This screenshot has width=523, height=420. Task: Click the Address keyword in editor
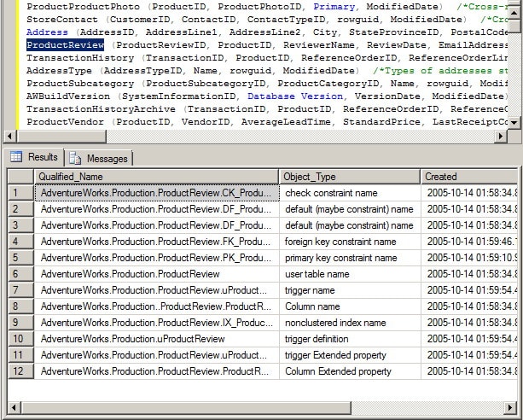(x=47, y=32)
